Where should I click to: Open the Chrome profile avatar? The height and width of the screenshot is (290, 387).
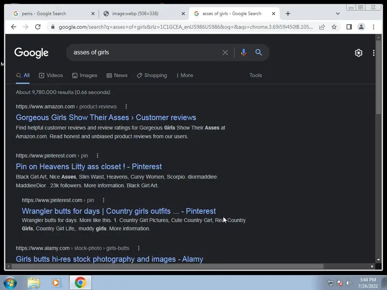tap(361, 27)
